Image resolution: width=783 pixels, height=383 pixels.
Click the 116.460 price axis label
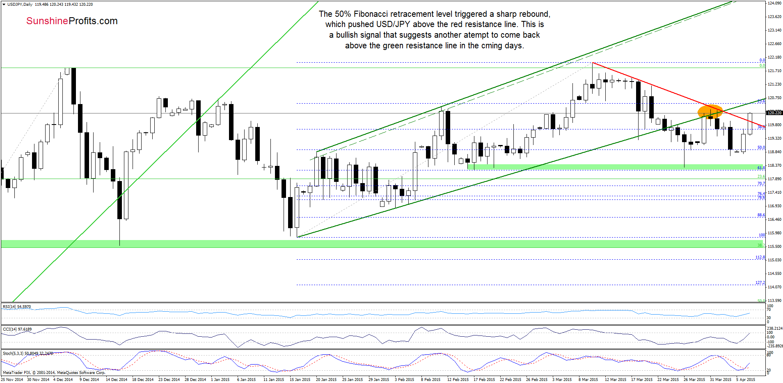774,220
